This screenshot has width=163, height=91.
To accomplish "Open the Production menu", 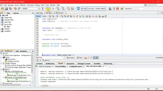I will coord(31,5).
